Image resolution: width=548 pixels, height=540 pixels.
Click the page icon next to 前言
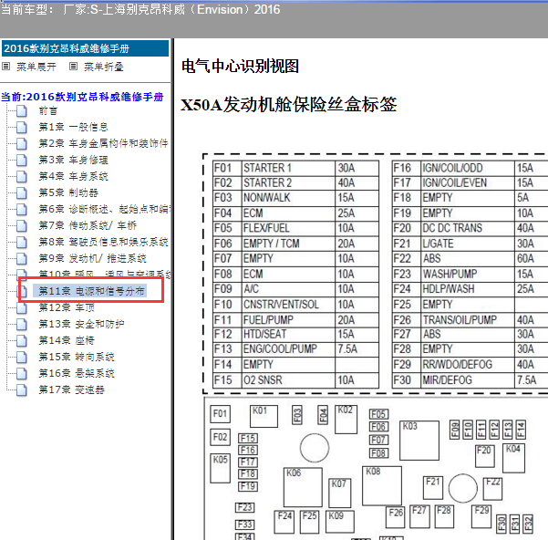(x=22, y=110)
